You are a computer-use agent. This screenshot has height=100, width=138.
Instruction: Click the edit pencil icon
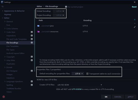[135, 27]
